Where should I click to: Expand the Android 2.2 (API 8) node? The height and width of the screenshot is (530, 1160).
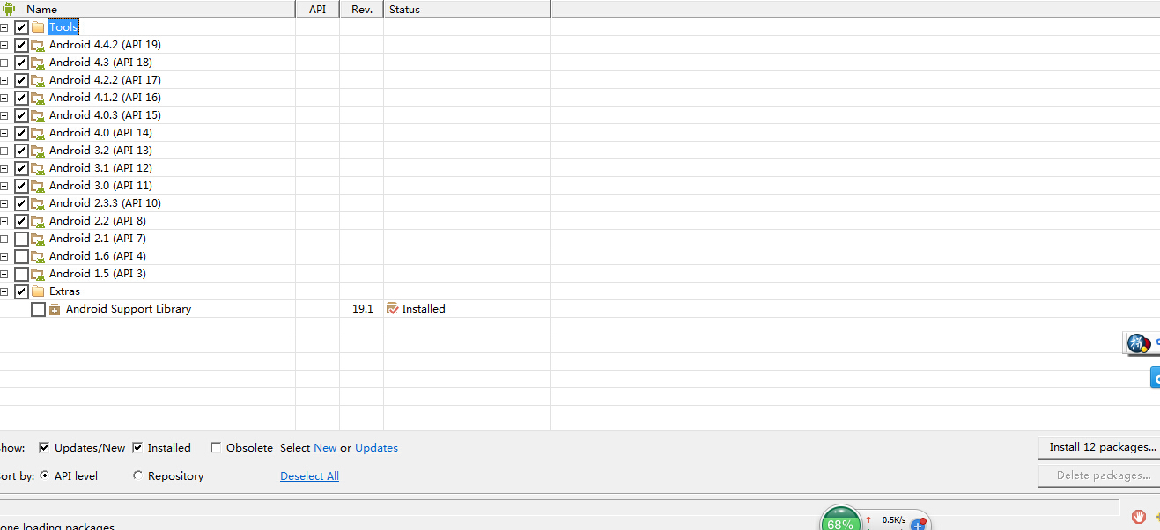[x=4, y=221]
